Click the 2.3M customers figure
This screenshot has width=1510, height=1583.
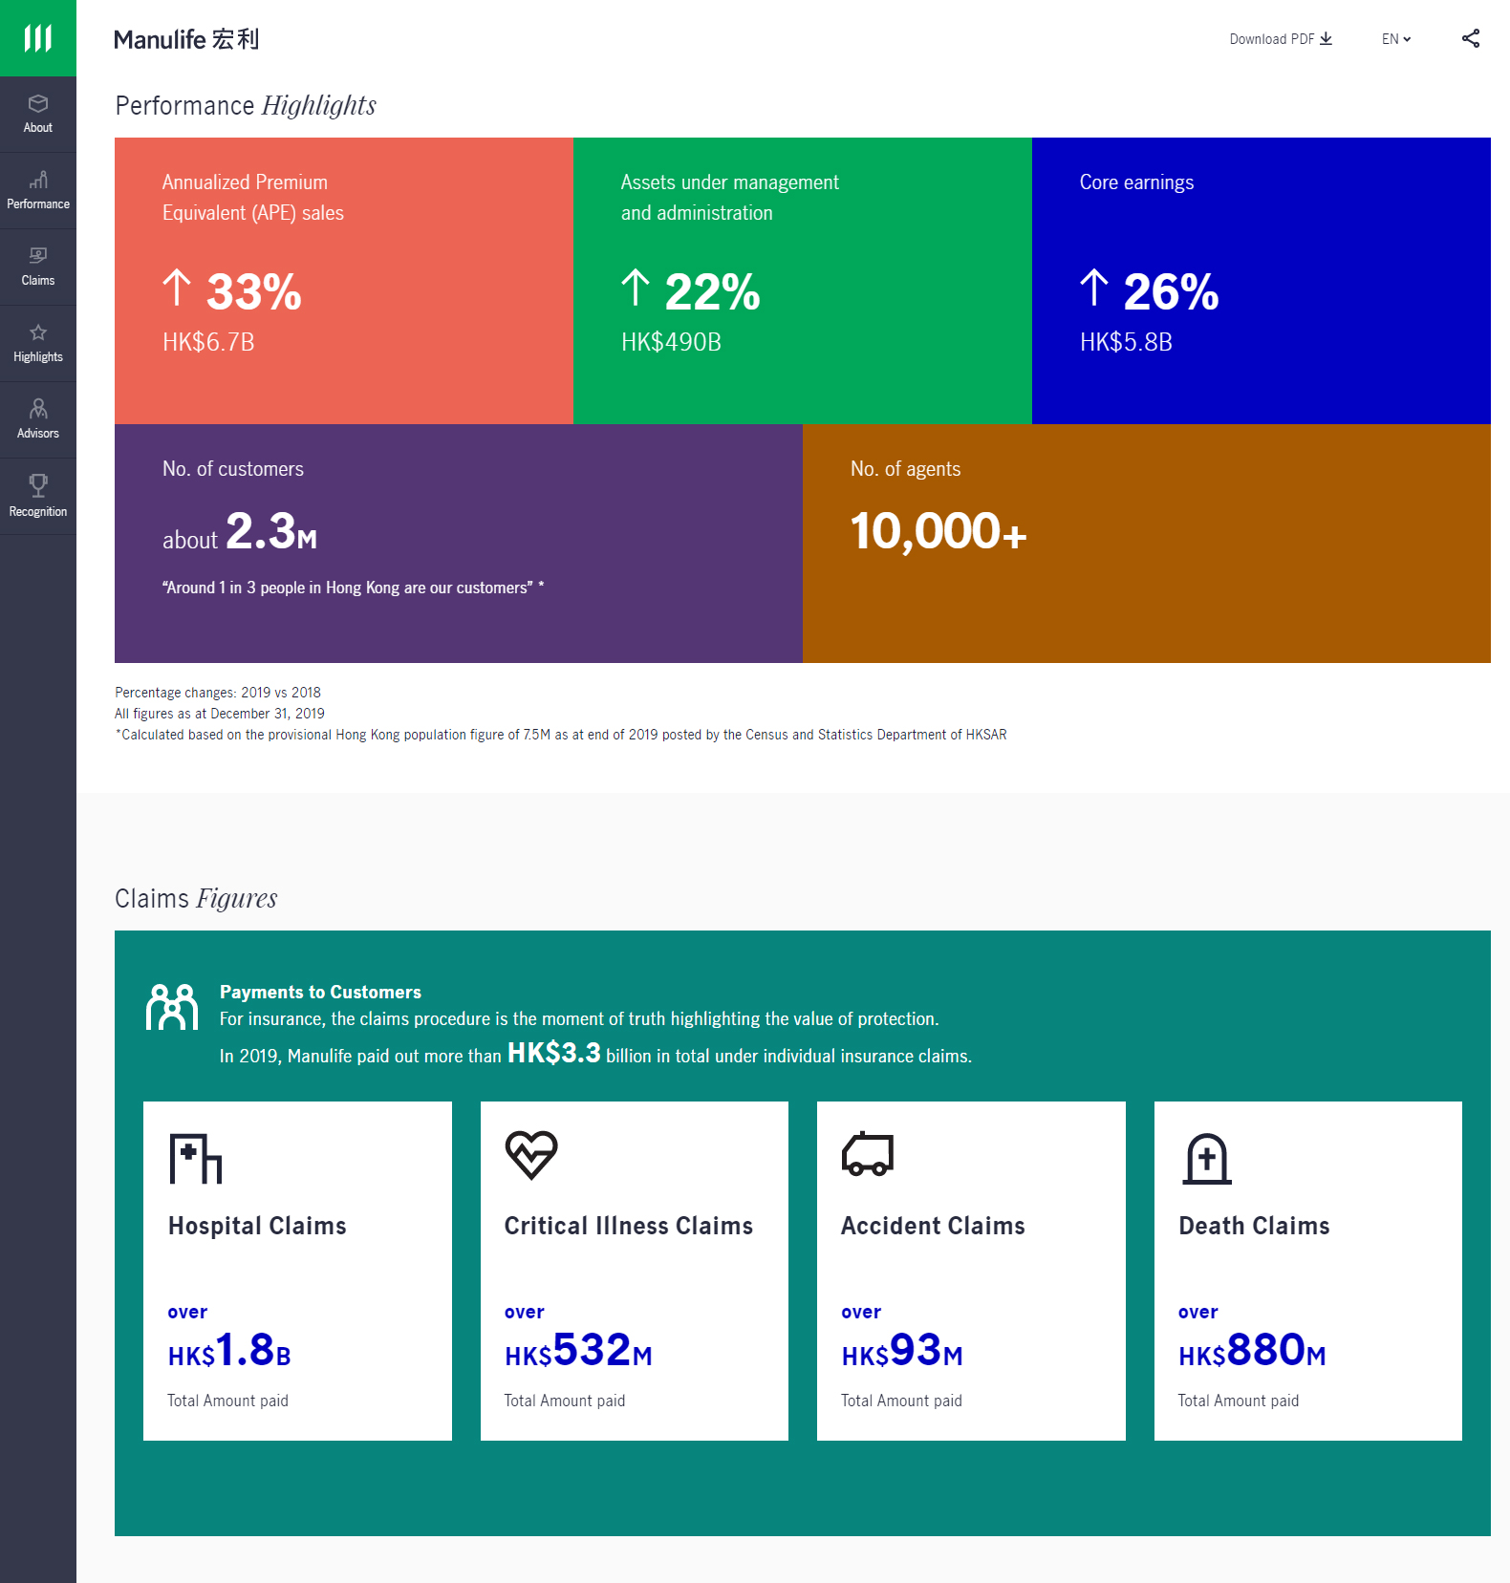[x=271, y=531]
